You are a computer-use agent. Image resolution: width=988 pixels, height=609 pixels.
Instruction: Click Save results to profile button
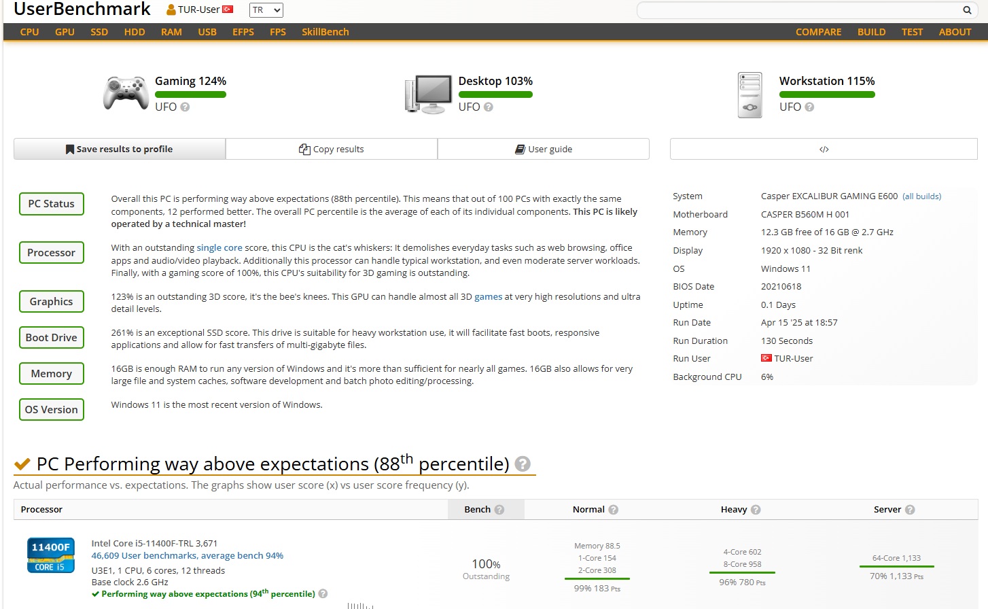(x=120, y=149)
